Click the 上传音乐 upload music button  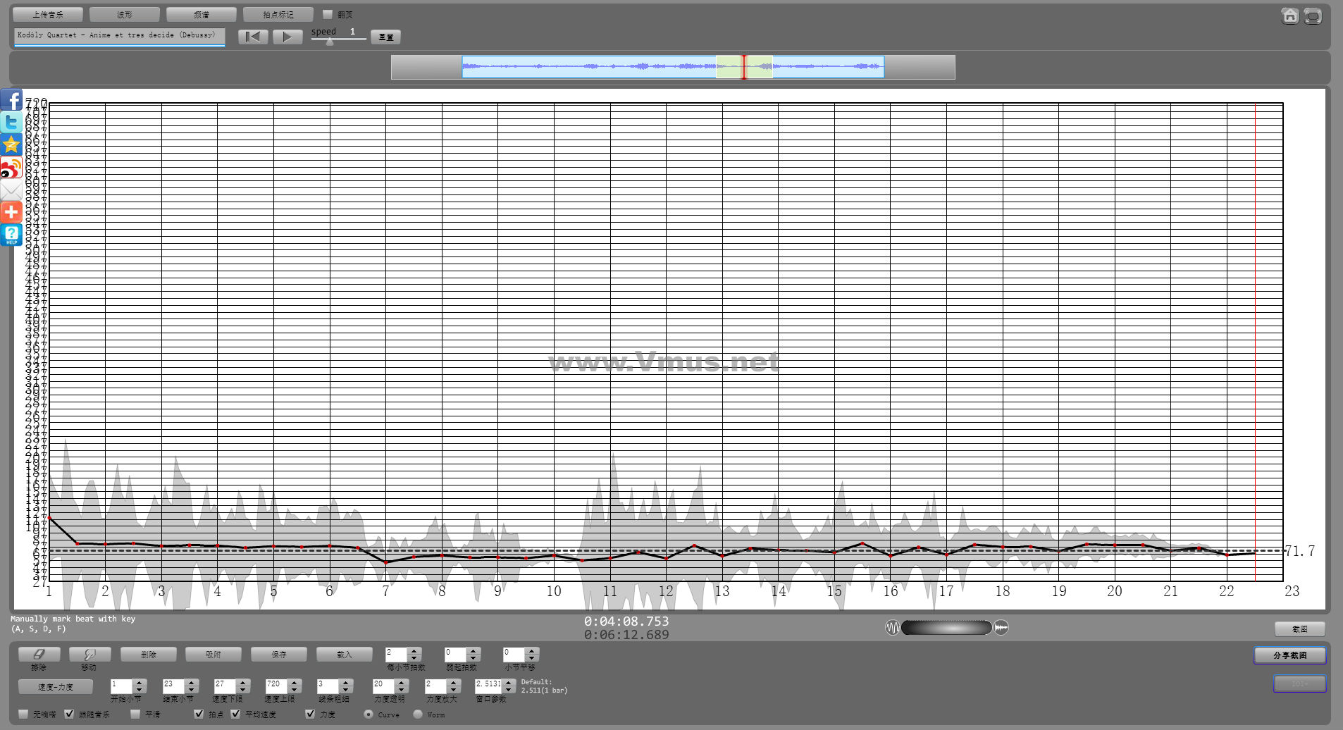pos(48,14)
